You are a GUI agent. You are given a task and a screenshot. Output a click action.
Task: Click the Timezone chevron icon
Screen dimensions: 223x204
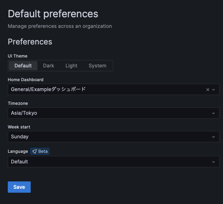[x=213, y=113]
